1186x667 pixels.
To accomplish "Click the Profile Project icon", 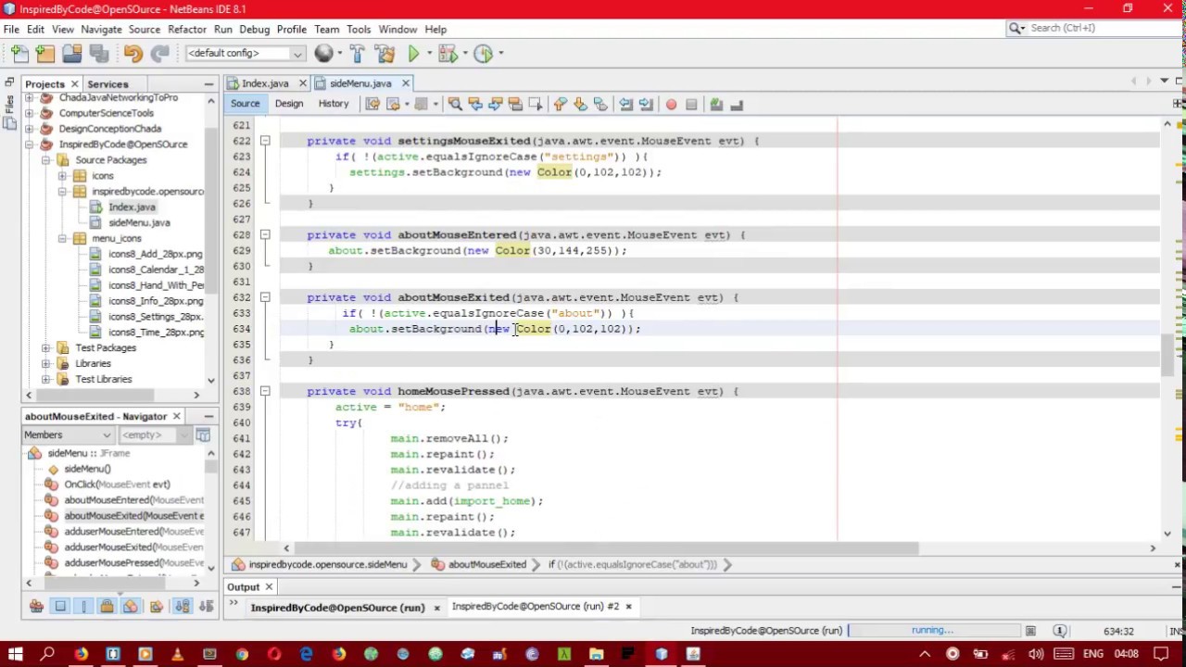I will 483,54.
